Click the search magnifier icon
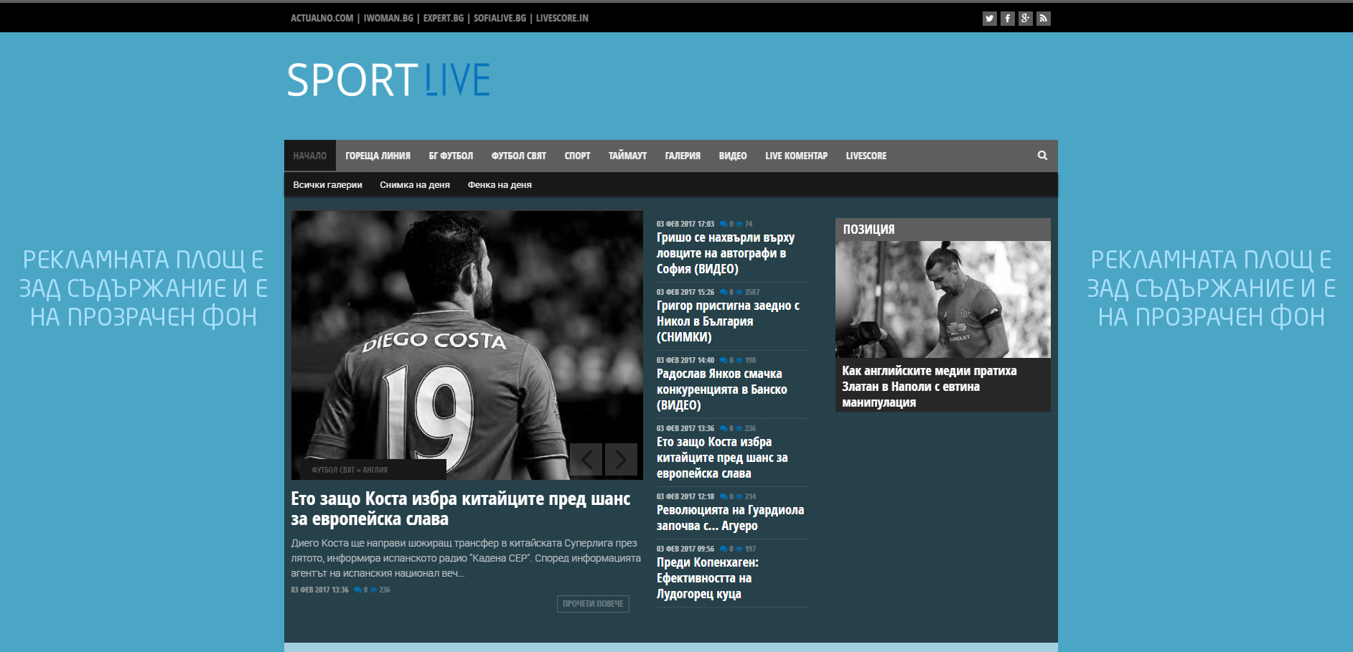This screenshot has width=1353, height=652. point(1041,156)
